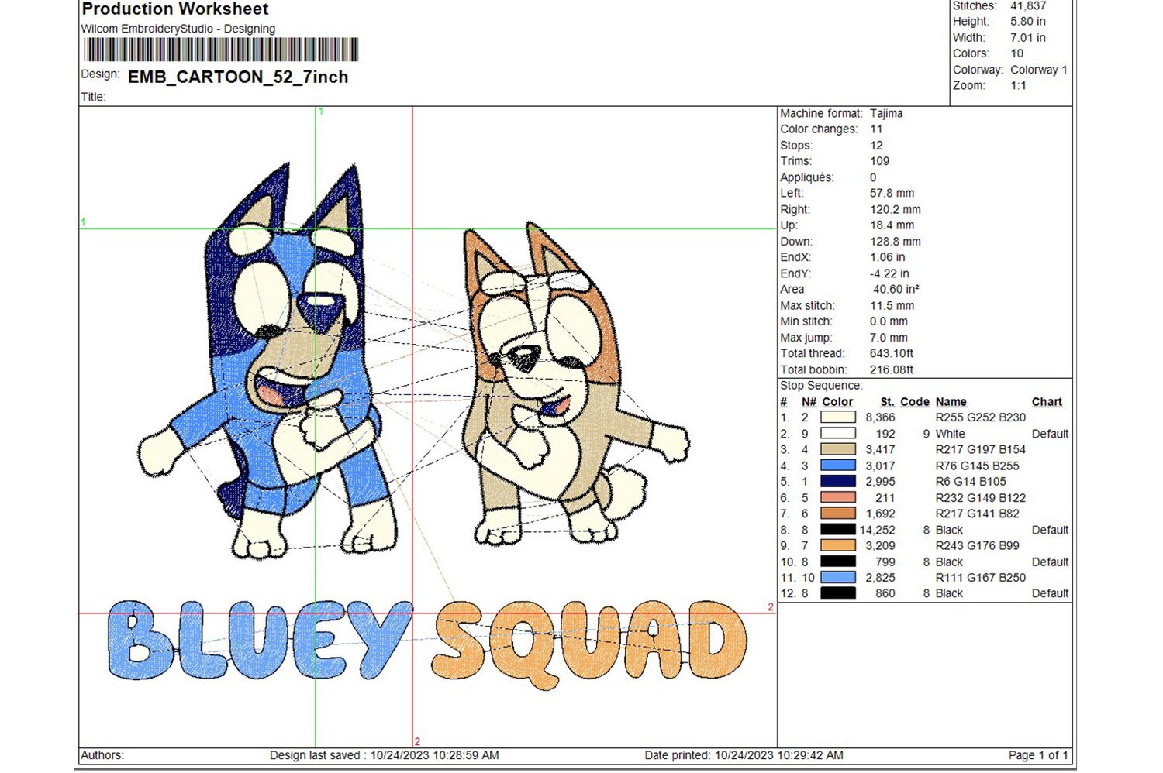
Task: Select the light blue swatch for R111 G167 B250
Action: pyautogui.click(x=837, y=577)
